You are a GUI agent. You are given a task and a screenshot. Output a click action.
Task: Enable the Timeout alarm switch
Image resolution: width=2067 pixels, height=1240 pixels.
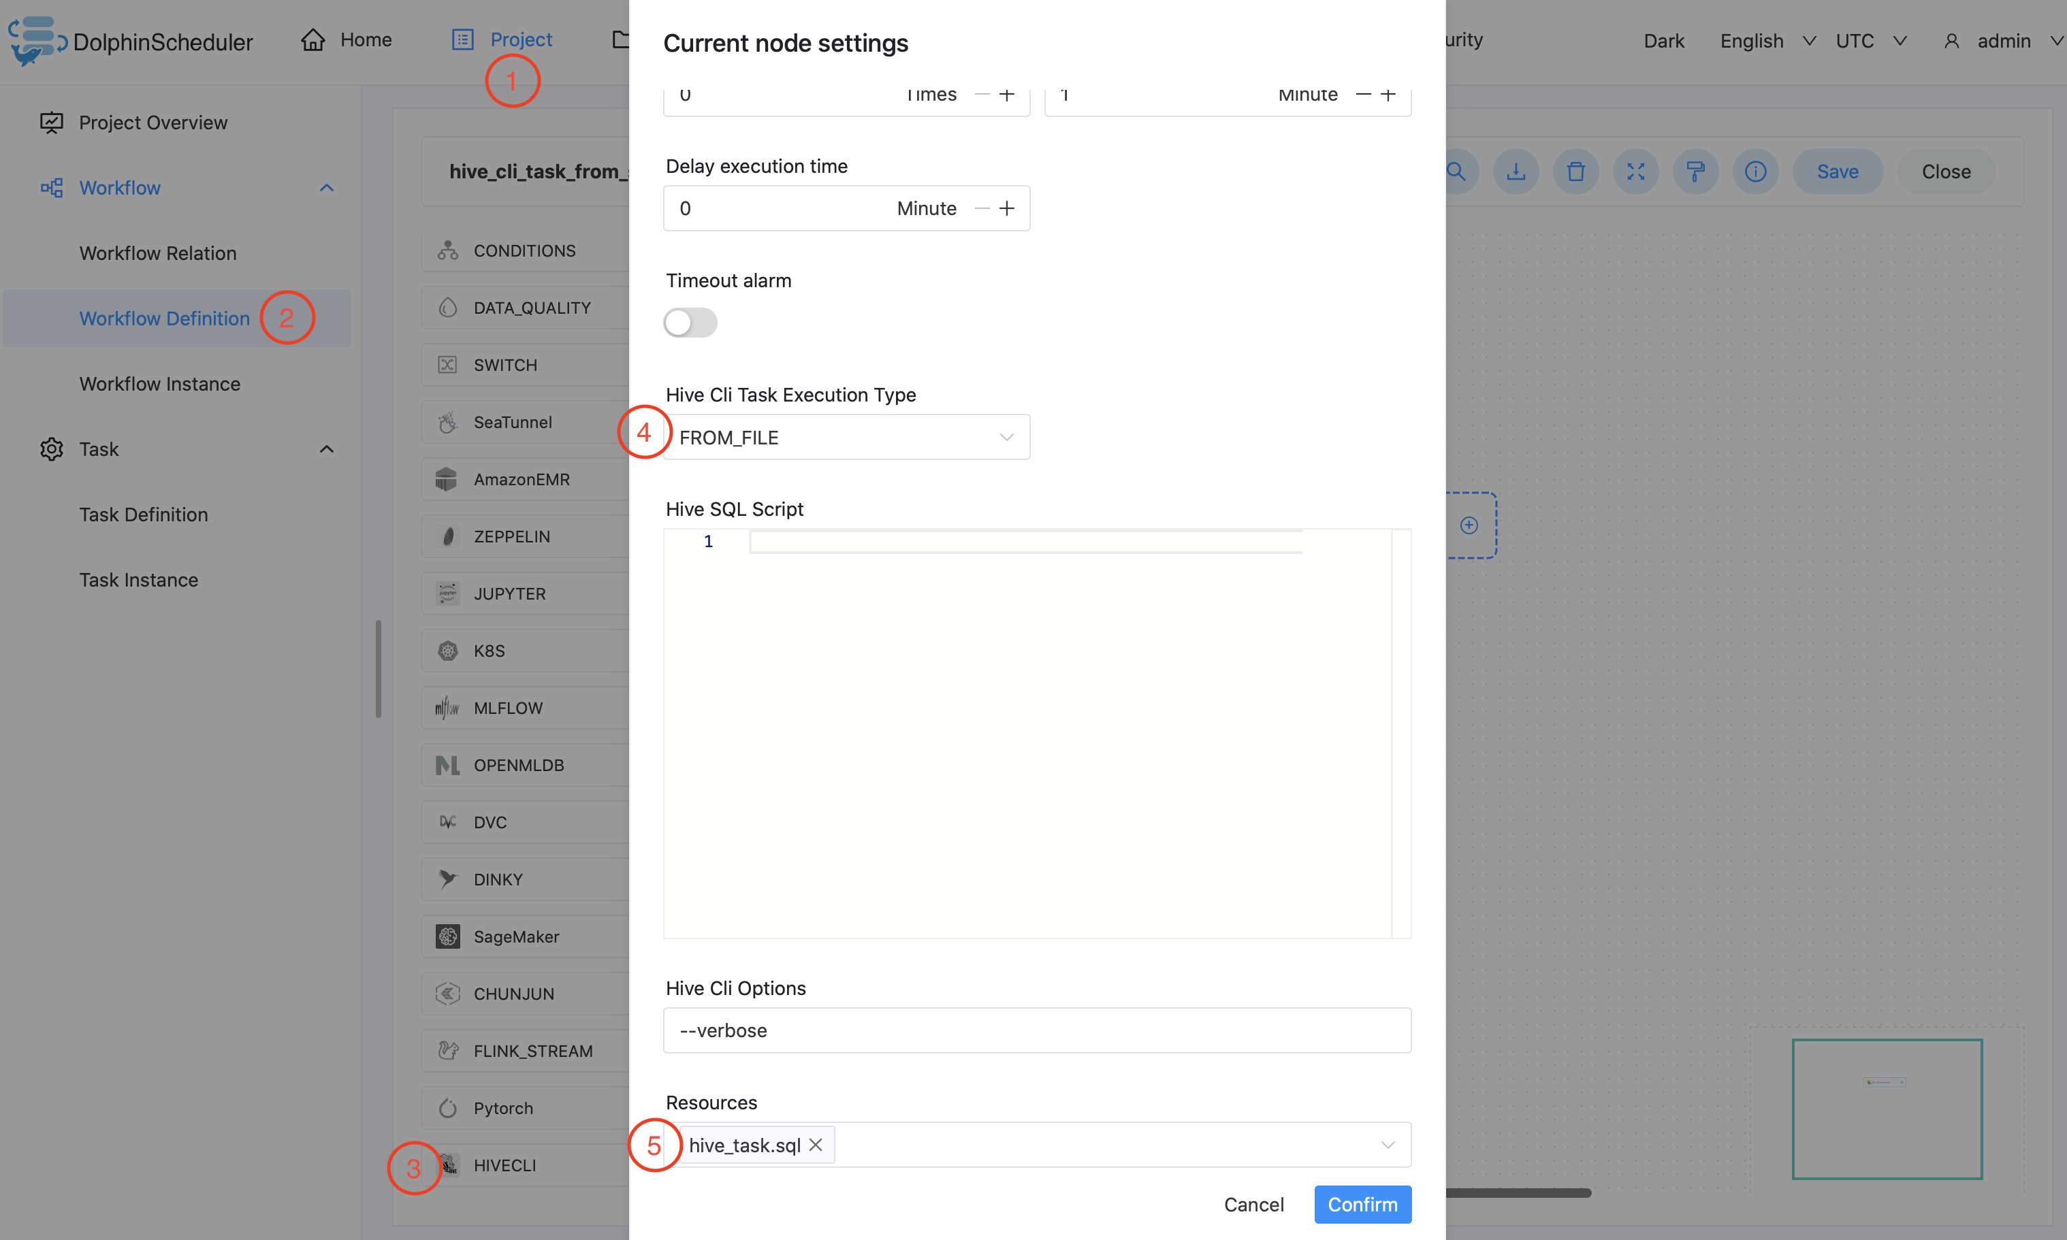point(690,323)
